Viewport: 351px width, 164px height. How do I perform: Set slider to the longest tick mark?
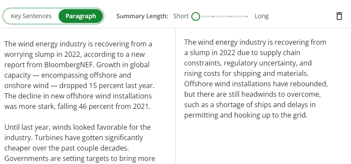click(247, 16)
